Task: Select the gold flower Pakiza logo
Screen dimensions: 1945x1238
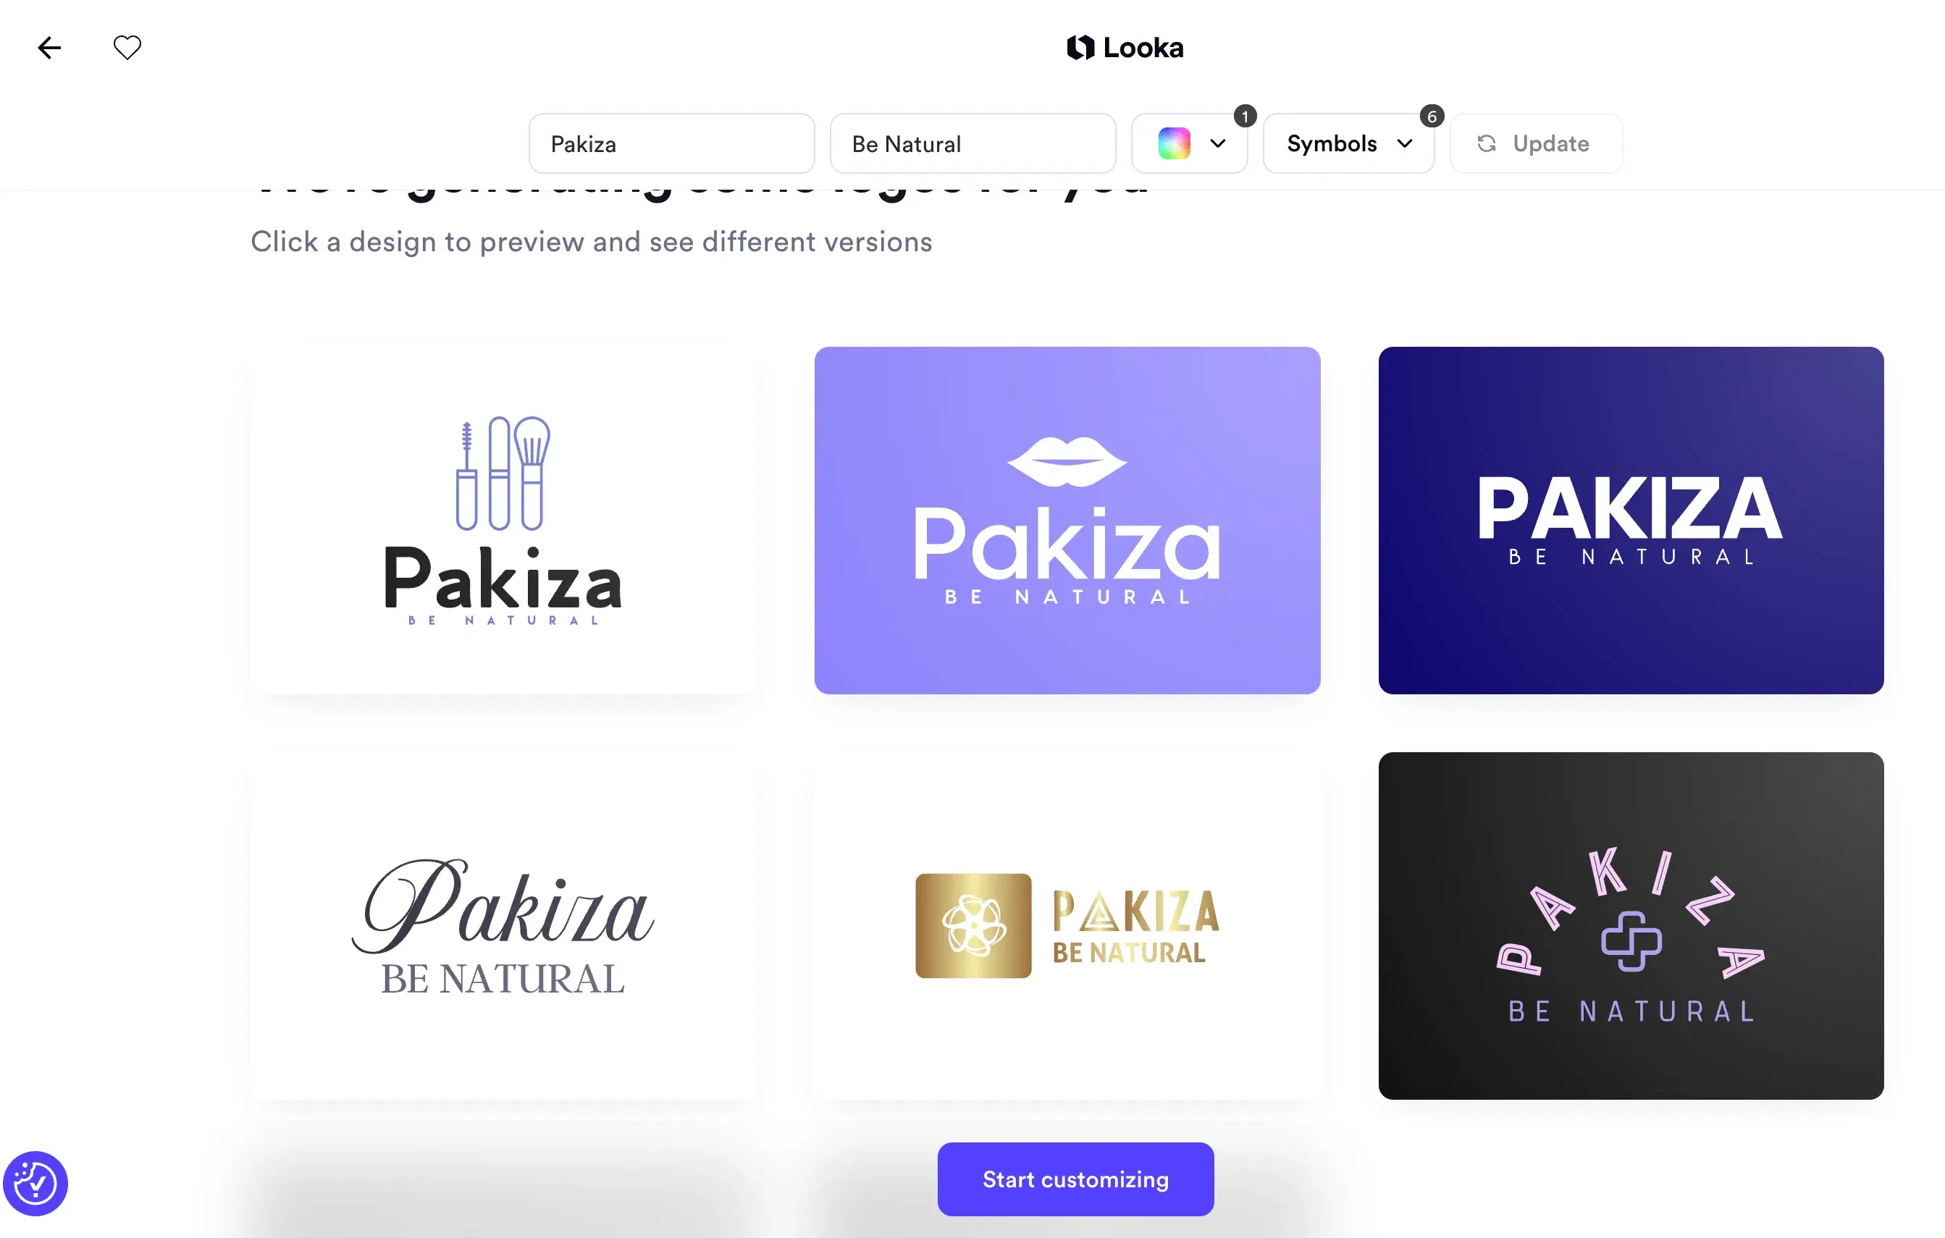Action: pyautogui.click(x=1067, y=925)
